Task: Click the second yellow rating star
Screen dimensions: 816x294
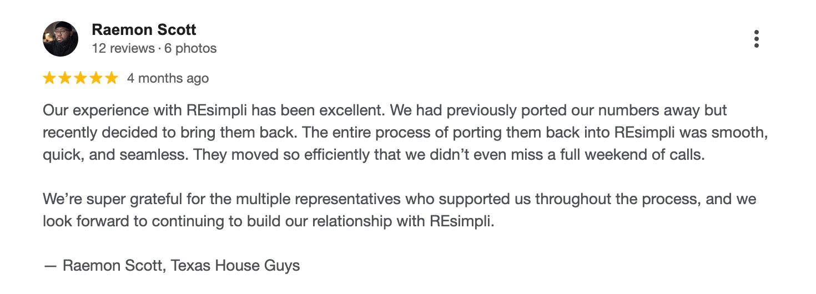Action: tap(65, 78)
